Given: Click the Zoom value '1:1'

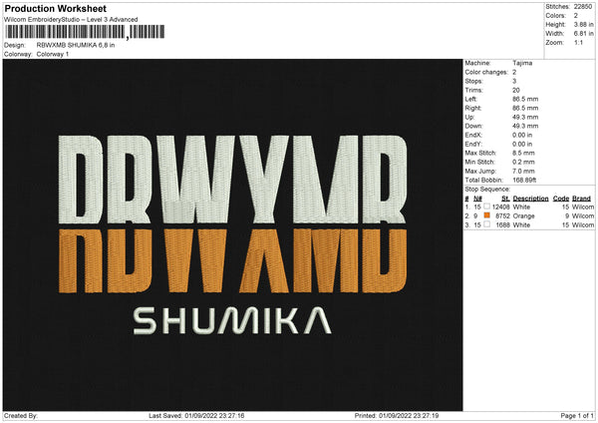Looking at the screenshot, I should click(x=578, y=42).
